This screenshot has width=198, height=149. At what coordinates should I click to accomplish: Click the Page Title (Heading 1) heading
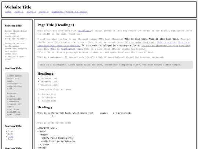56,25
